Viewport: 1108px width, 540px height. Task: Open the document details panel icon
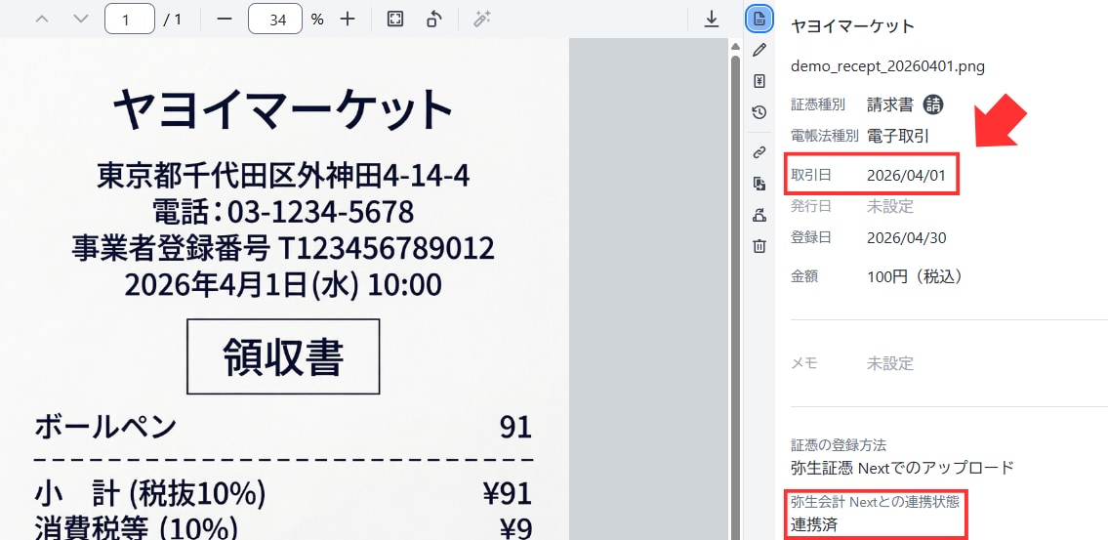pyautogui.click(x=759, y=19)
